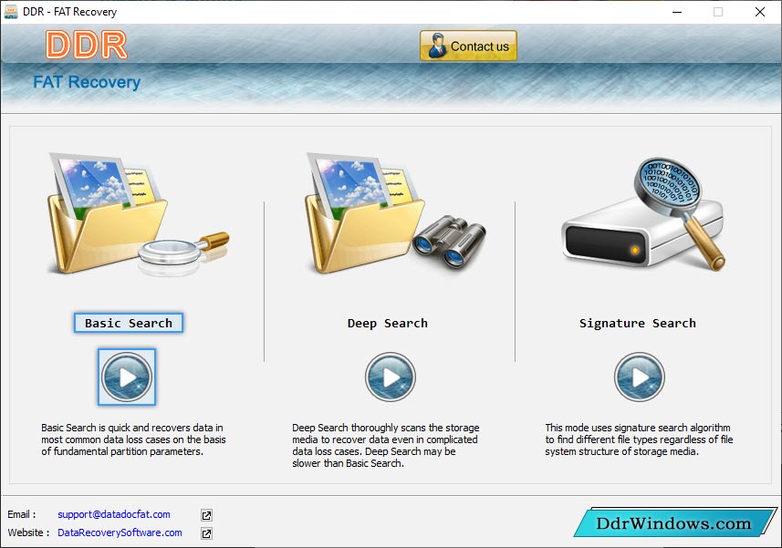The image size is (782, 548).
Task: Close the DDR FAT Recovery window
Action: pyautogui.click(x=760, y=12)
